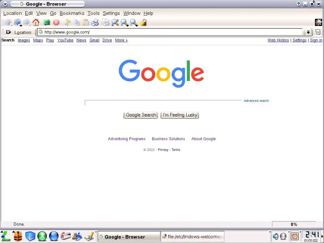Click the location URL field
324x243 pixels.
(170, 32)
